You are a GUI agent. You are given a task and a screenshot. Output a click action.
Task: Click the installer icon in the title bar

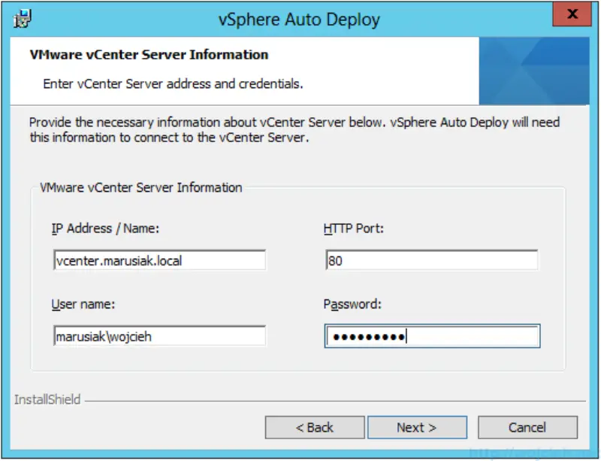click(x=23, y=15)
